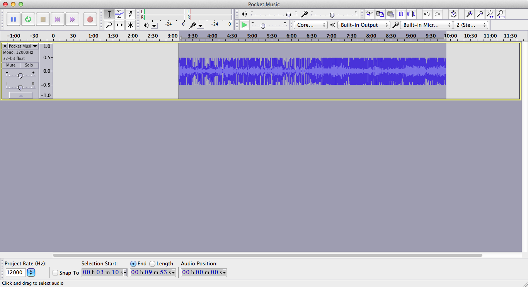528x287 pixels.
Task: Mute the Pocket Music track
Action: coord(10,65)
